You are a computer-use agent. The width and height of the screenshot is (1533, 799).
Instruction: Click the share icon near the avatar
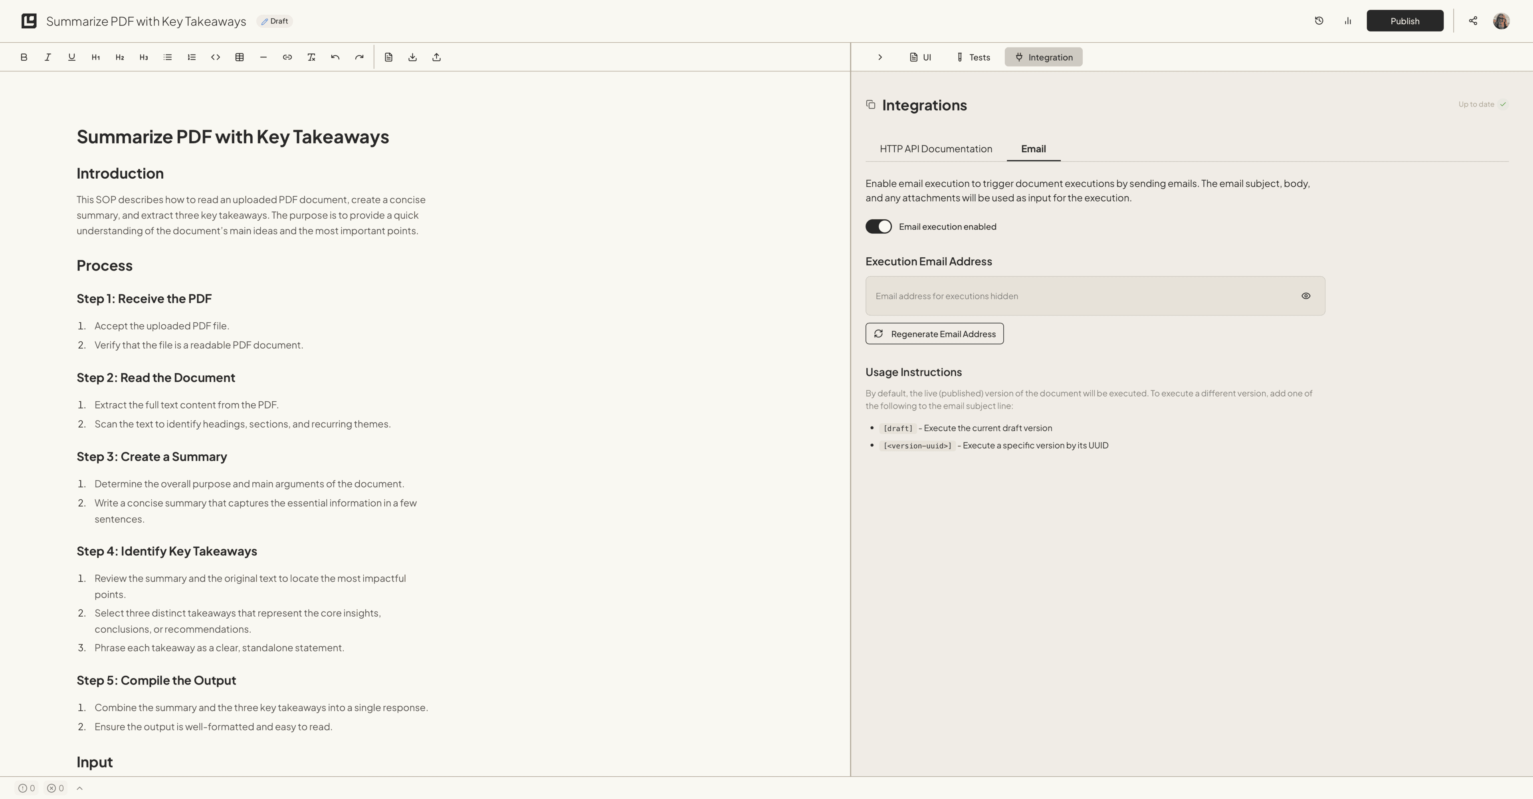(1474, 20)
